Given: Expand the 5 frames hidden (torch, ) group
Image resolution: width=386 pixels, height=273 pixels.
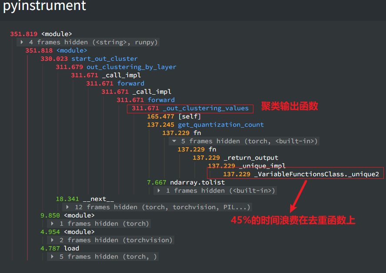Looking at the screenshot, I should 103,257.
